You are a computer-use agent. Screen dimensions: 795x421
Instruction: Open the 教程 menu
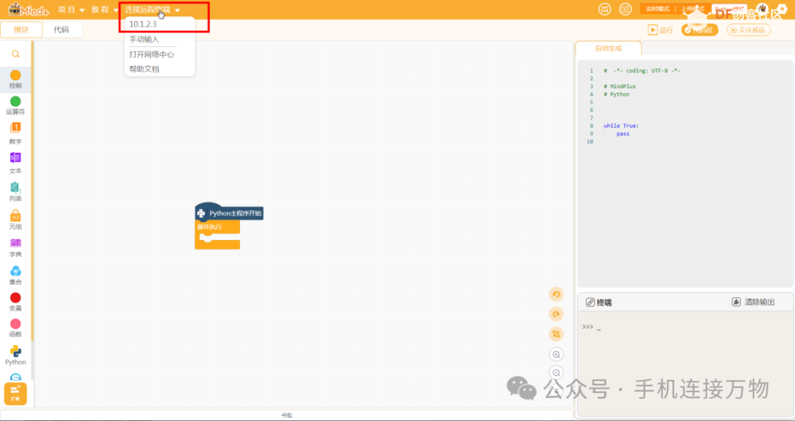click(105, 10)
